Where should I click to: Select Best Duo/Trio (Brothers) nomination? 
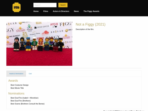[21, 101]
